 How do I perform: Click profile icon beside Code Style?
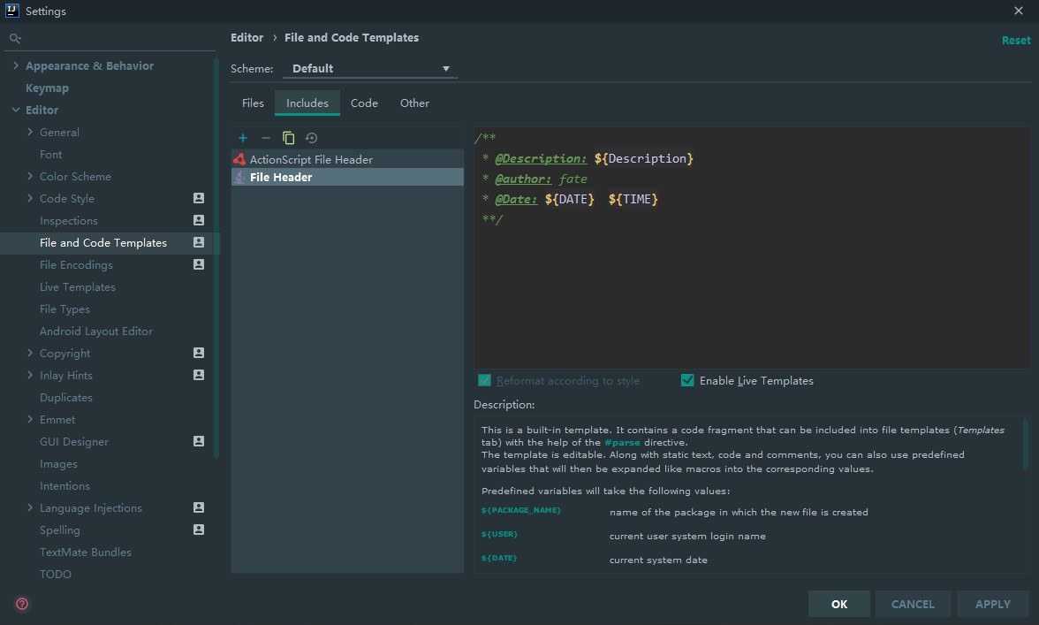point(199,198)
